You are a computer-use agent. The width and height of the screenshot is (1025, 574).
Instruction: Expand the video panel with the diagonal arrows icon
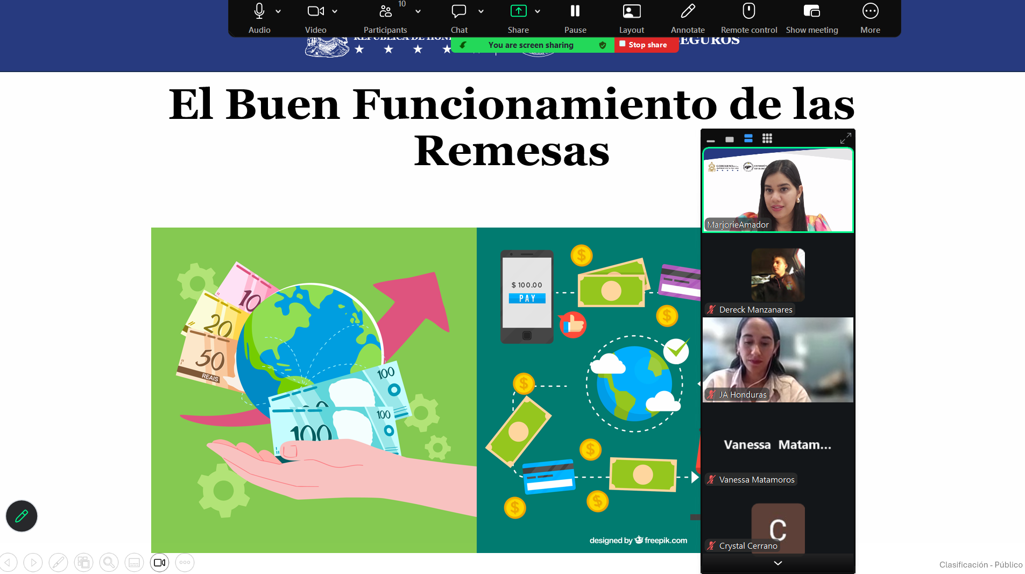[845, 139]
